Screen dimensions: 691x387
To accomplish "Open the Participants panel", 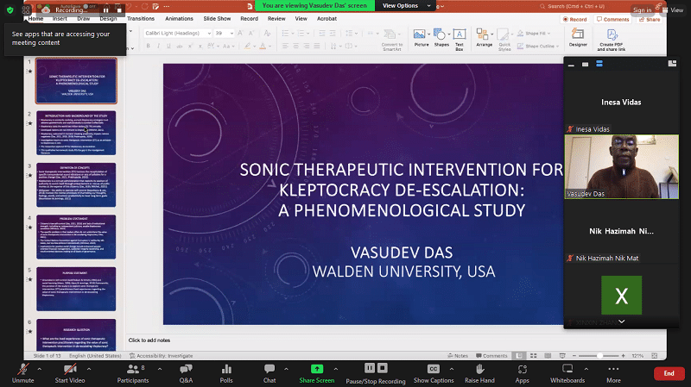I will click(x=132, y=368).
